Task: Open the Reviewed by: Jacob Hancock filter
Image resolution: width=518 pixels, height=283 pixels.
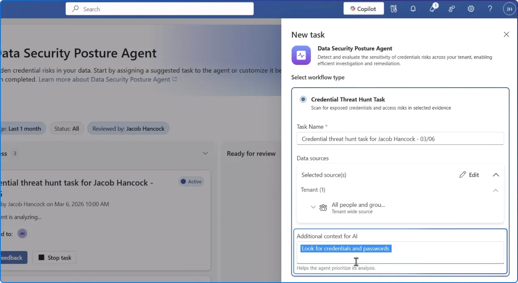Action: pyautogui.click(x=128, y=128)
